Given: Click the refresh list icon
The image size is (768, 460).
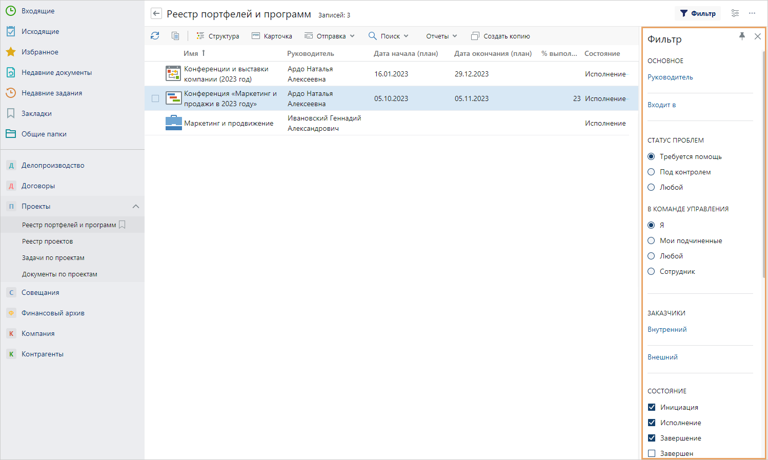Looking at the screenshot, I should point(155,36).
